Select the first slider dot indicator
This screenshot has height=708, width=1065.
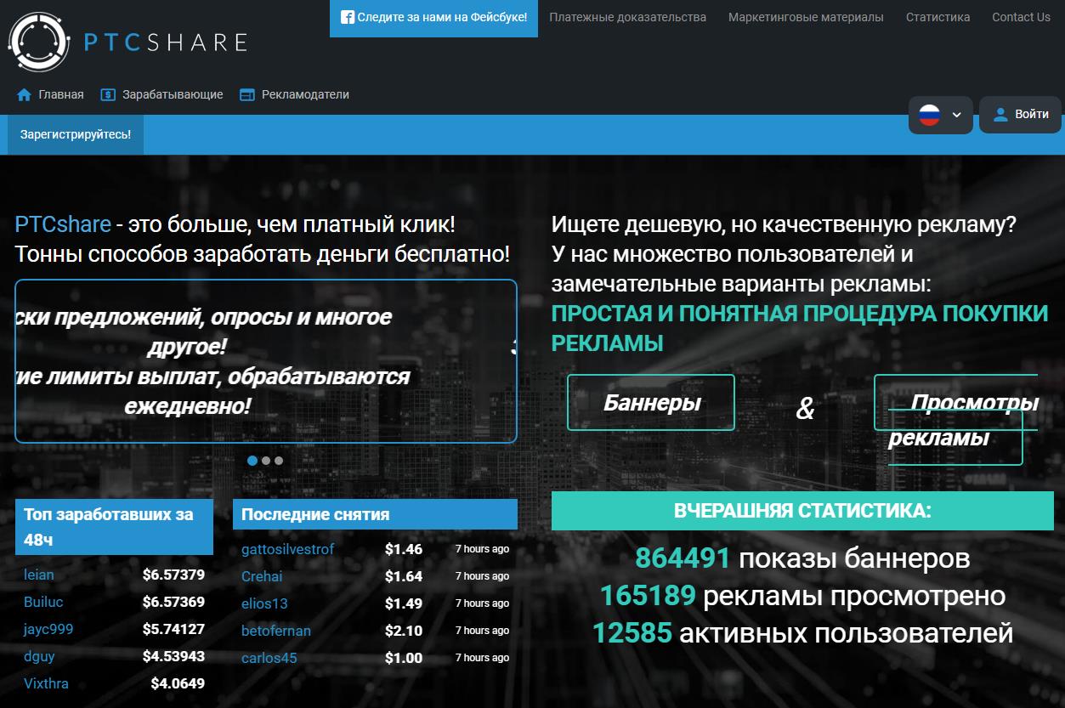[x=252, y=461]
